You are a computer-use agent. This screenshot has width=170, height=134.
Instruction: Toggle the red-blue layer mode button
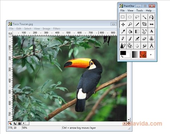coord(10,124)
